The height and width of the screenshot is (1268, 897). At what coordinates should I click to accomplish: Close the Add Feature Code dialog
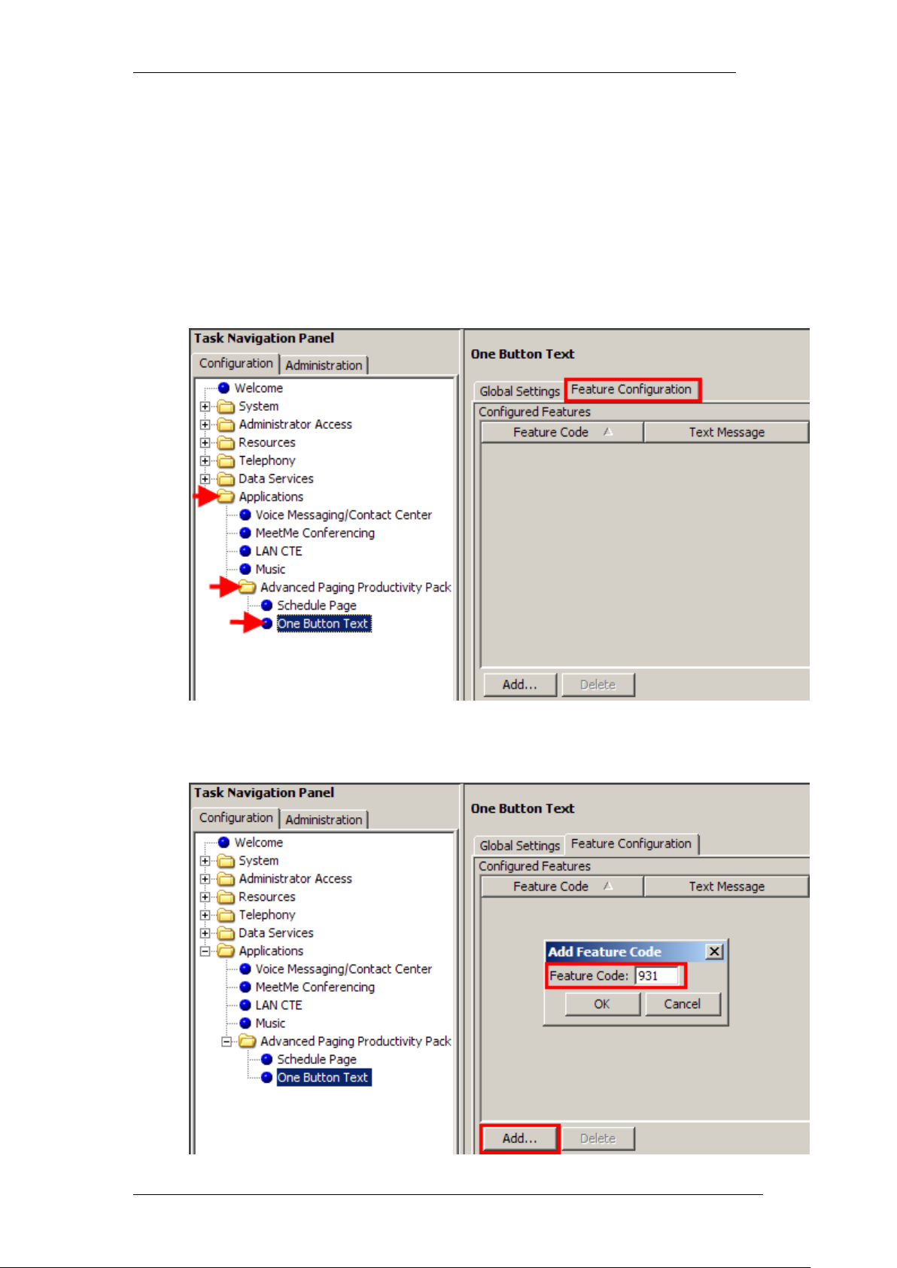(x=715, y=952)
